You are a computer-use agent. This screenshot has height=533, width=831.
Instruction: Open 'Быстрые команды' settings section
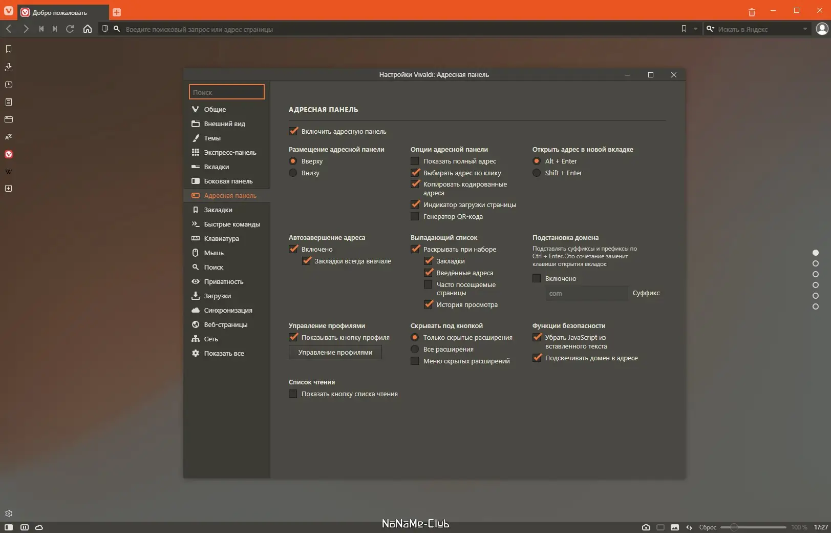coord(227,224)
